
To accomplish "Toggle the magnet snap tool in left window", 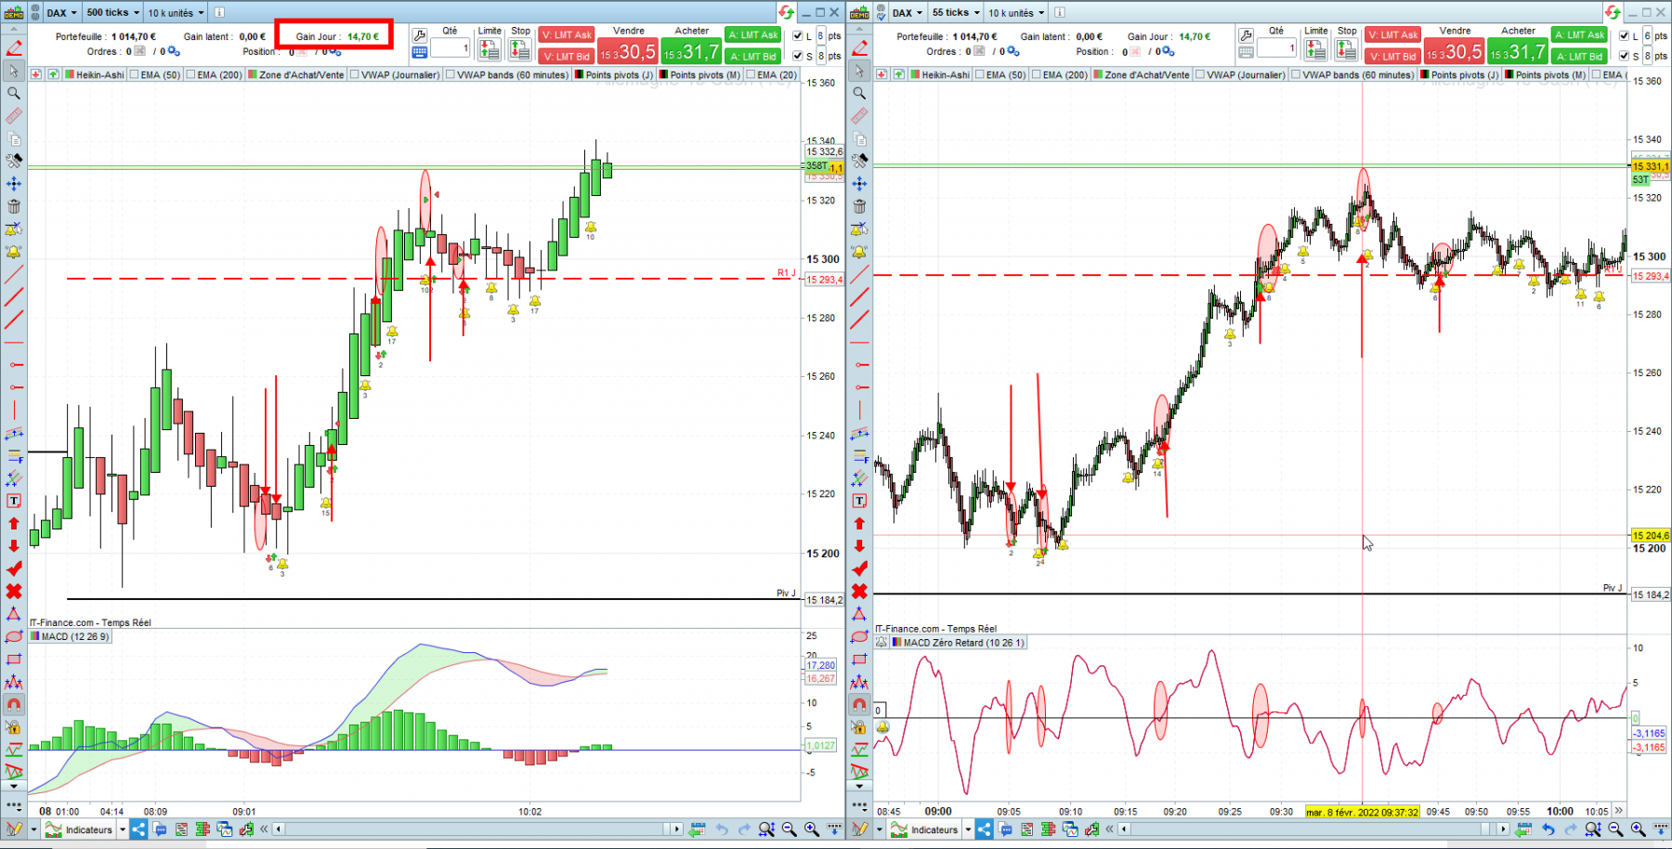I will tap(14, 704).
